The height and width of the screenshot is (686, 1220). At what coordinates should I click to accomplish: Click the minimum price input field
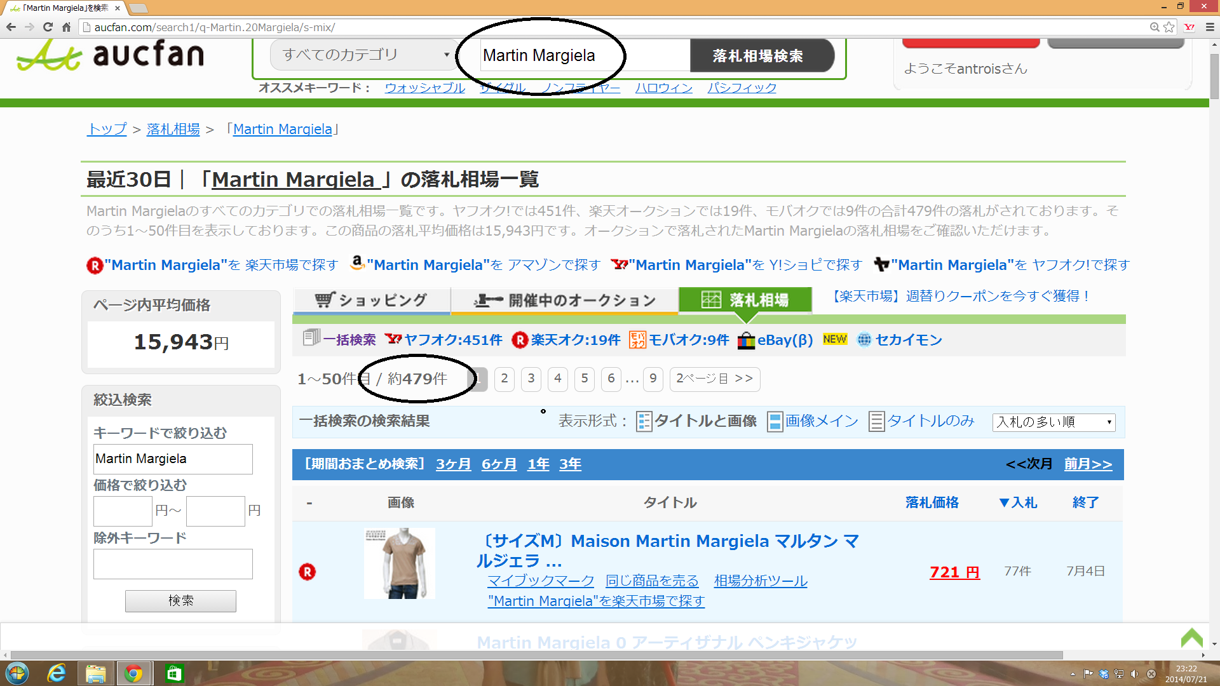[123, 511]
